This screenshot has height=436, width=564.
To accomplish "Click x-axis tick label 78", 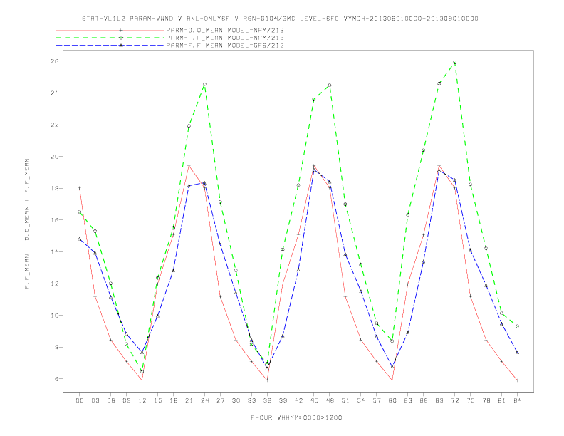I will click(486, 400).
